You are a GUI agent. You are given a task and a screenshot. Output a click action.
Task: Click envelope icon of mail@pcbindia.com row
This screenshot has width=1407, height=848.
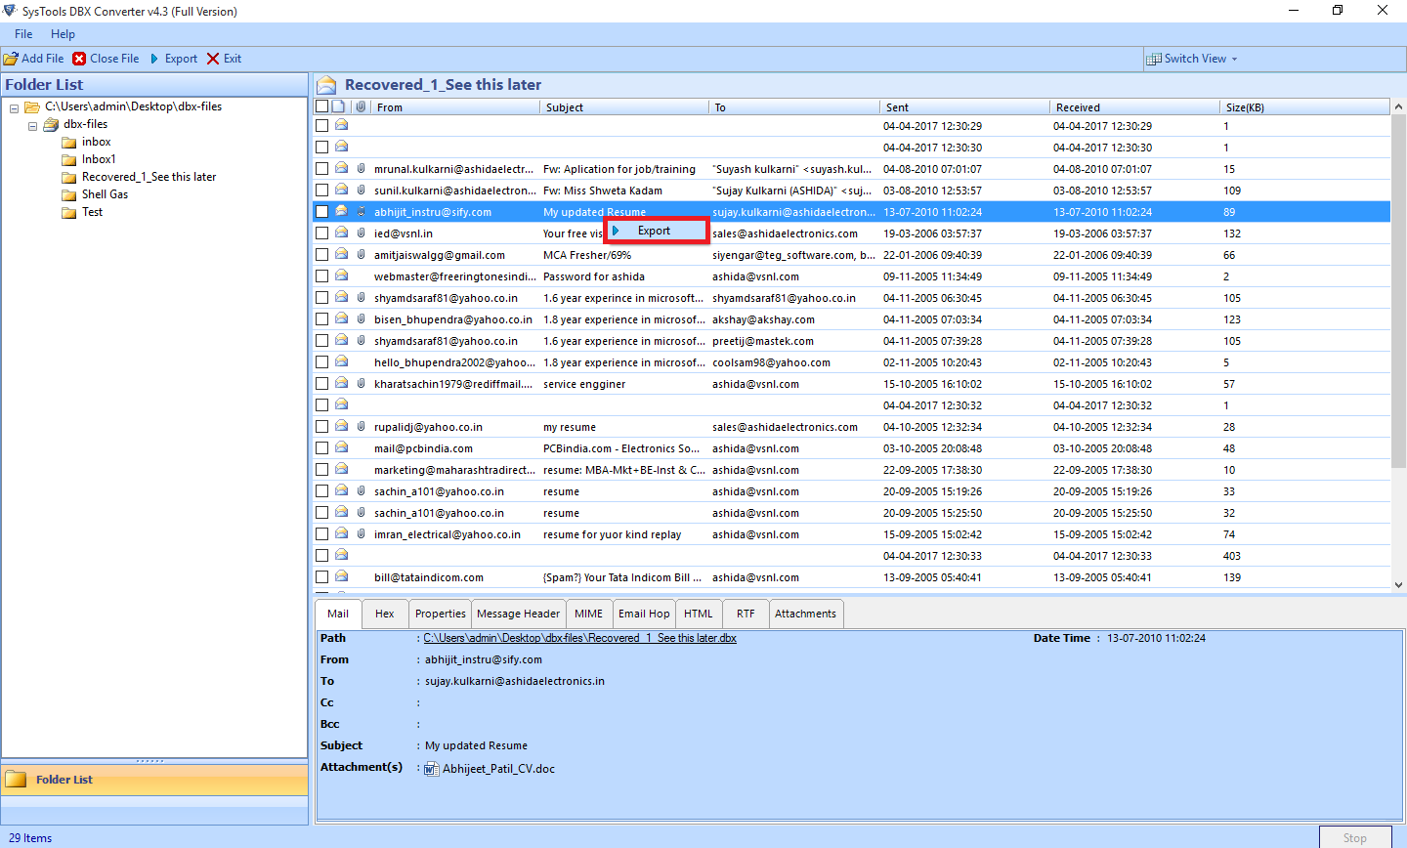(x=342, y=447)
